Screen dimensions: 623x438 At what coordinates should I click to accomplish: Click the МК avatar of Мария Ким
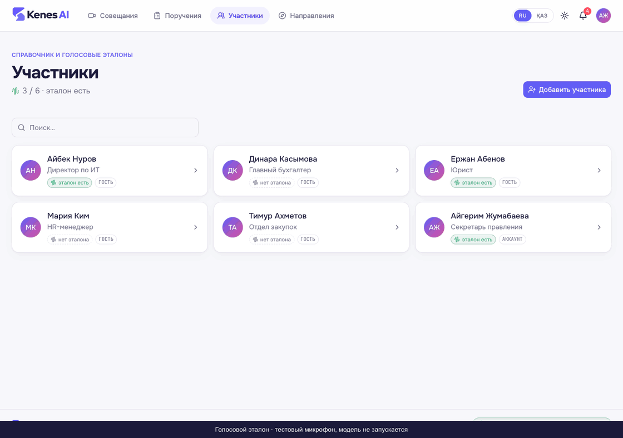coord(31,227)
